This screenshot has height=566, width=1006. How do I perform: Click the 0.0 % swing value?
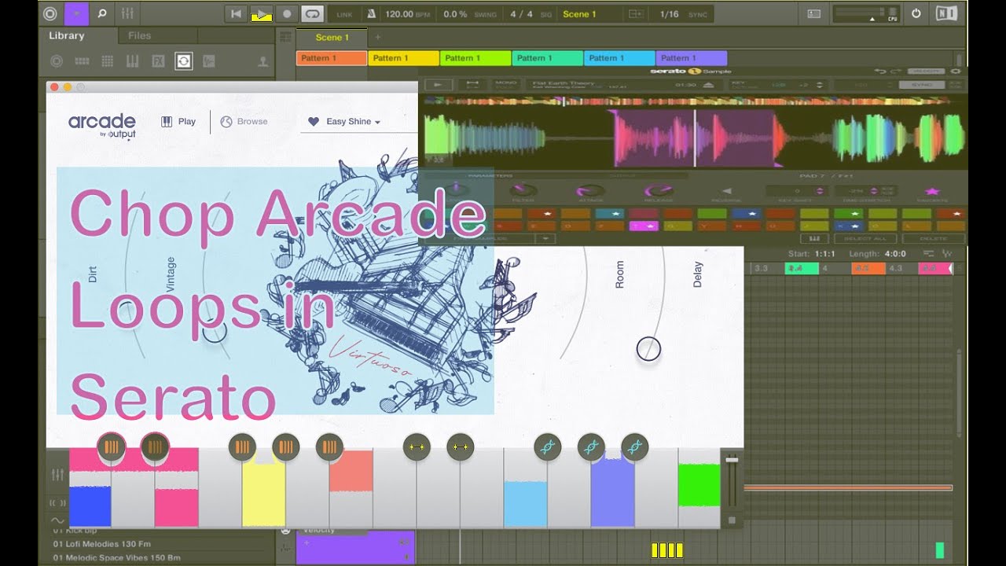(x=455, y=14)
